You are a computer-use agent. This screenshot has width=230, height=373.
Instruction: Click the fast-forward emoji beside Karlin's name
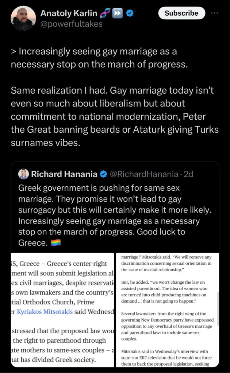pyautogui.click(x=118, y=13)
